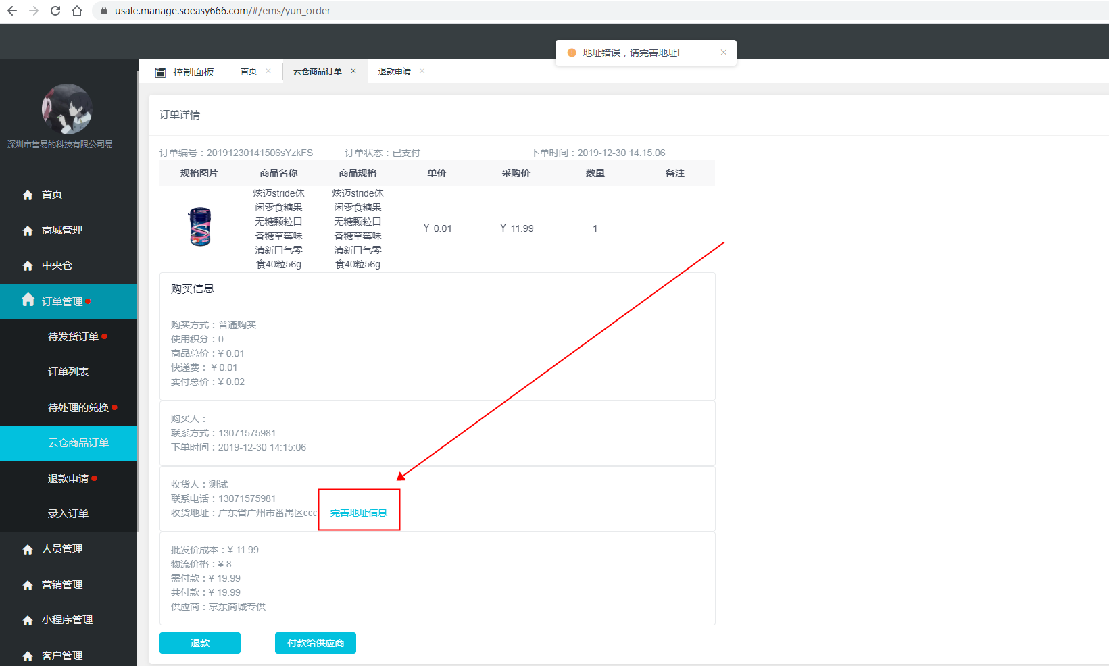Reload the page with refresh icon

(55, 11)
